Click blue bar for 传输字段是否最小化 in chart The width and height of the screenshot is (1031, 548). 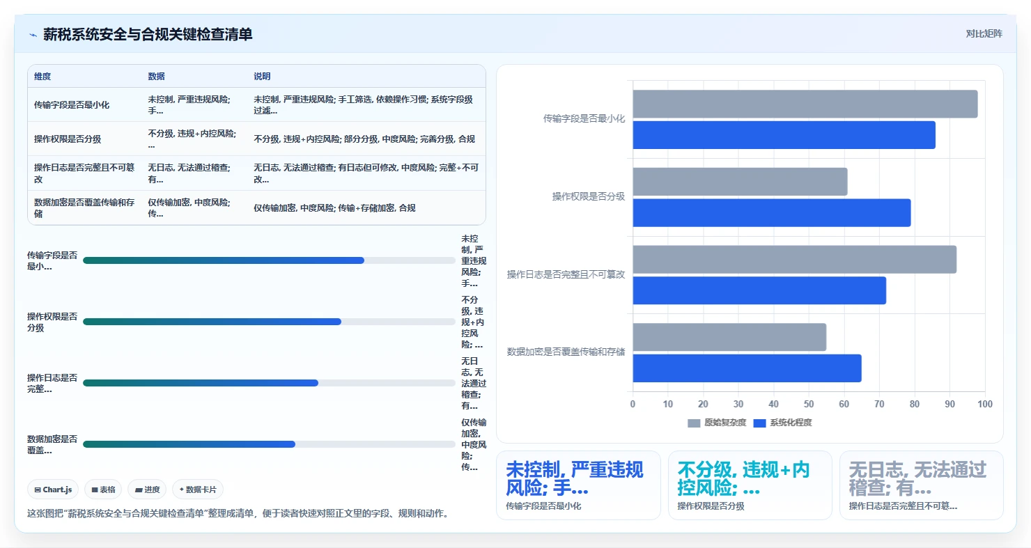tap(784, 135)
